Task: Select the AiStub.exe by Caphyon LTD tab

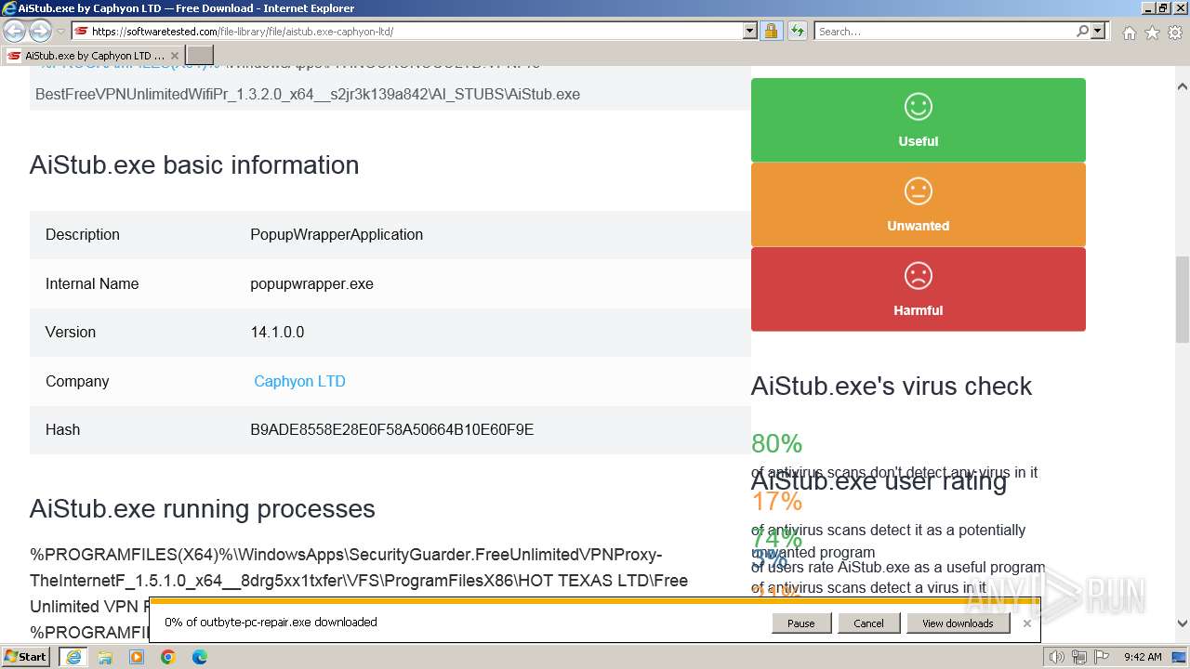Action: 92,56
